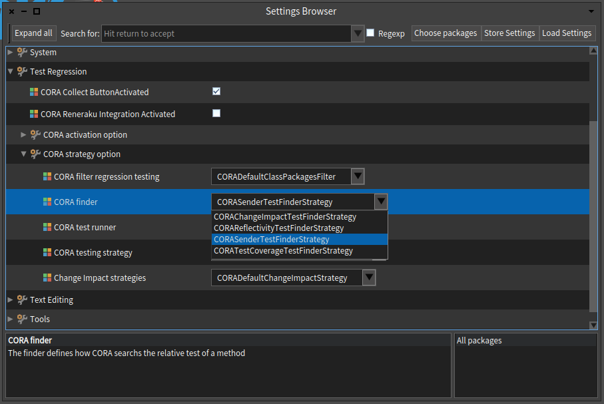Select CORAReflectivityTestFinderStrategy from list
Screen dimensions: 604x404
click(x=299, y=228)
